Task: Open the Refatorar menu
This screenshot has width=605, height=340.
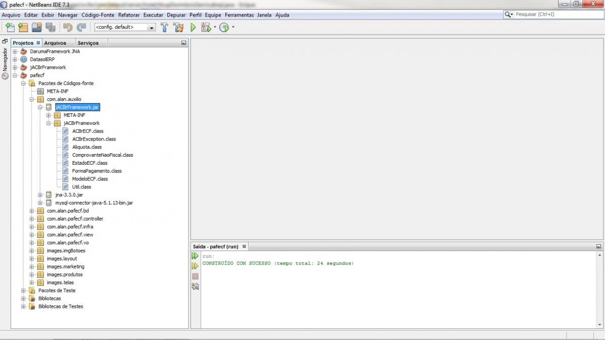Action: point(129,15)
